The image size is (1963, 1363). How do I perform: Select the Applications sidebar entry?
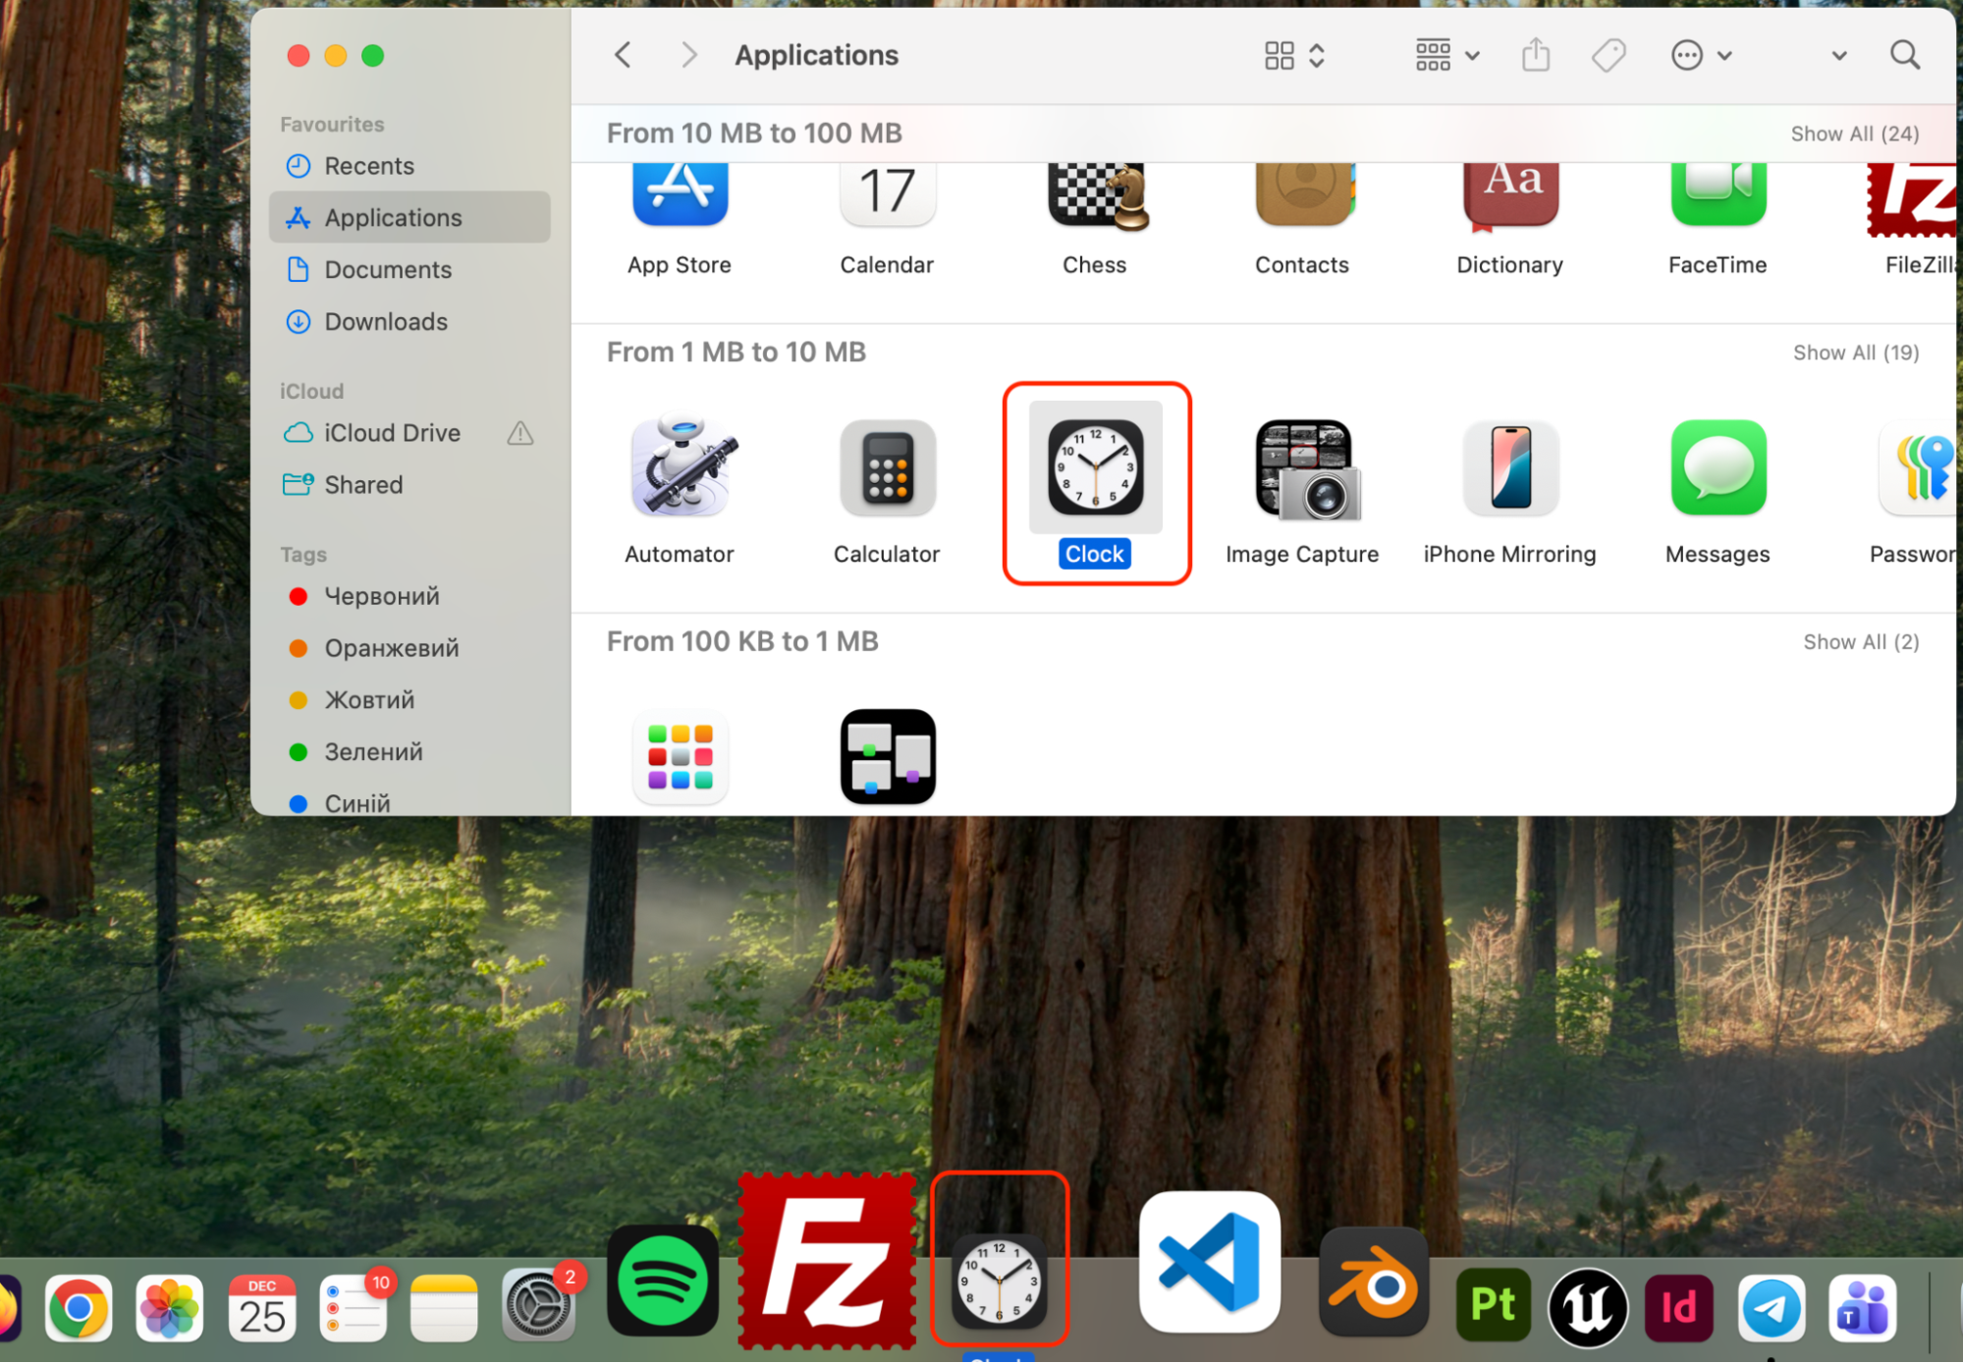tap(393, 217)
